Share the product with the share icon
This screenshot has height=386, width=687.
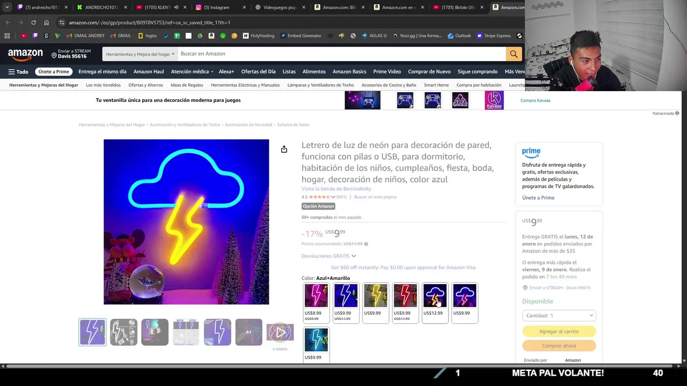tap(284, 149)
